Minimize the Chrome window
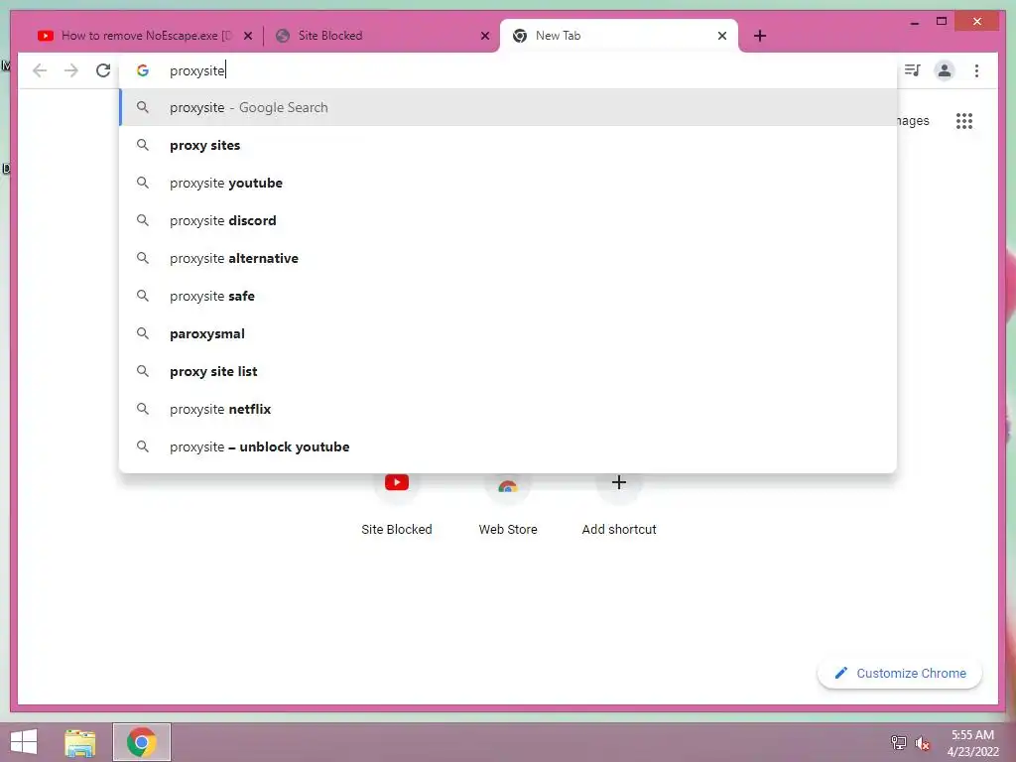The height and width of the screenshot is (762, 1016). [914, 22]
